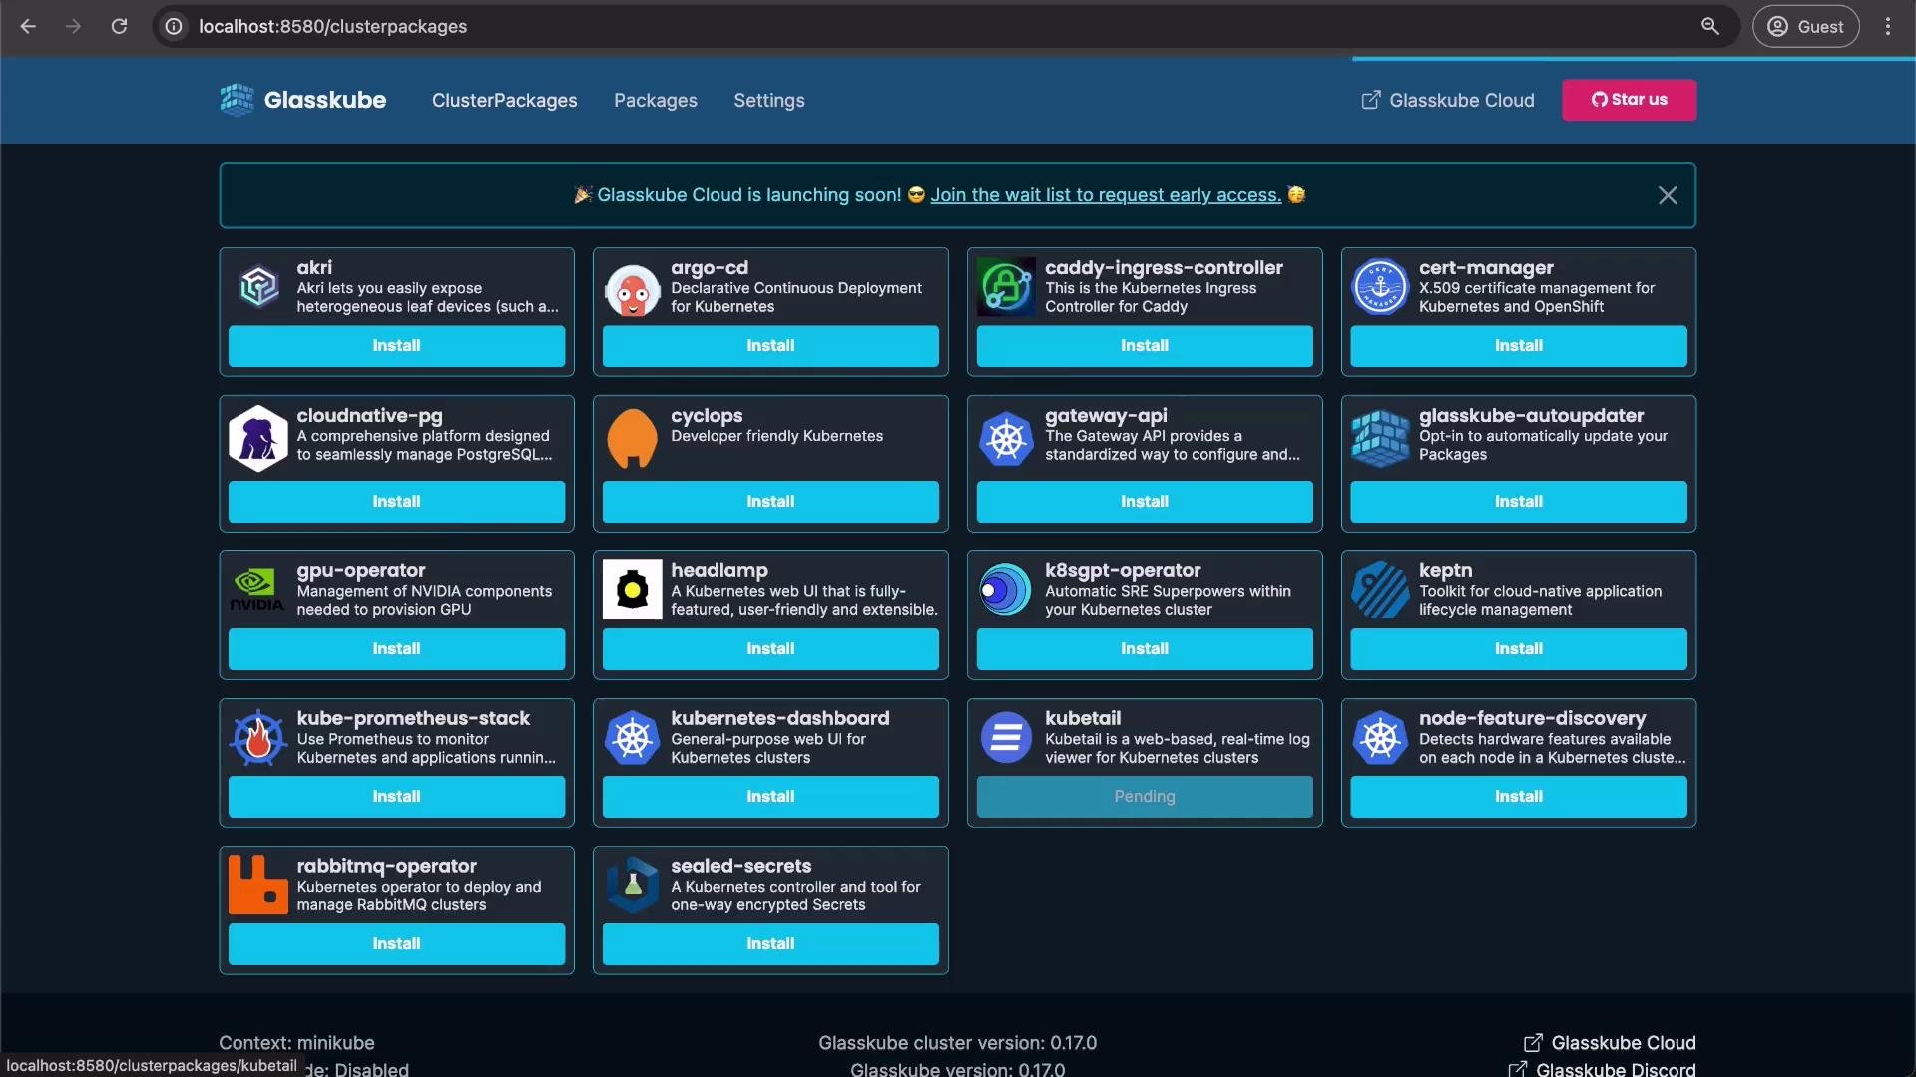This screenshot has width=1916, height=1077.
Task: Install gateway-api
Action: (1145, 502)
